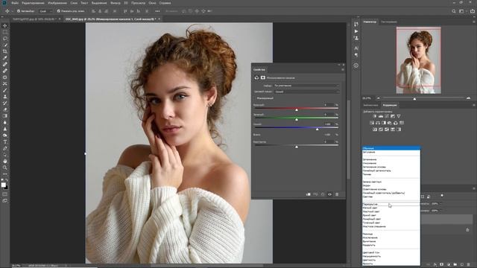The image size is (477, 268).
Task: Open the Изображение menu
Action: tap(57, 3)
